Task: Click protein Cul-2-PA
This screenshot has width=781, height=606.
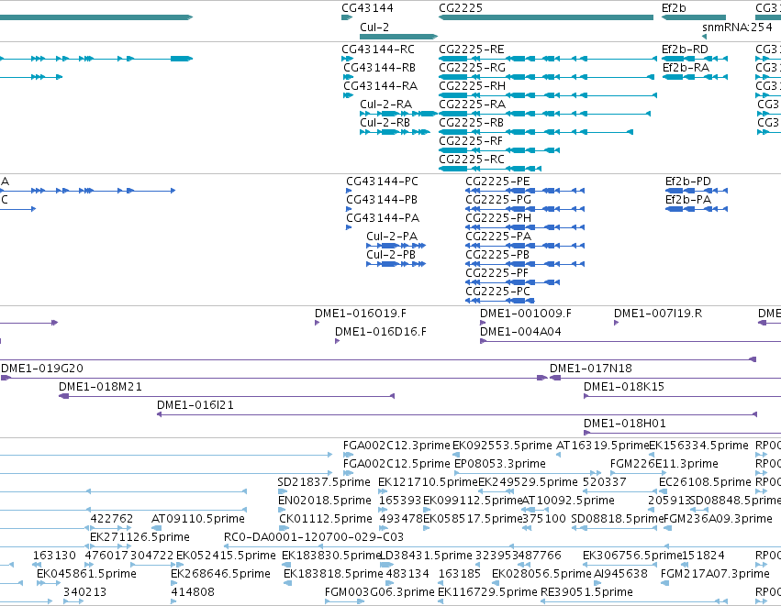Action: [x=392, y=237]
